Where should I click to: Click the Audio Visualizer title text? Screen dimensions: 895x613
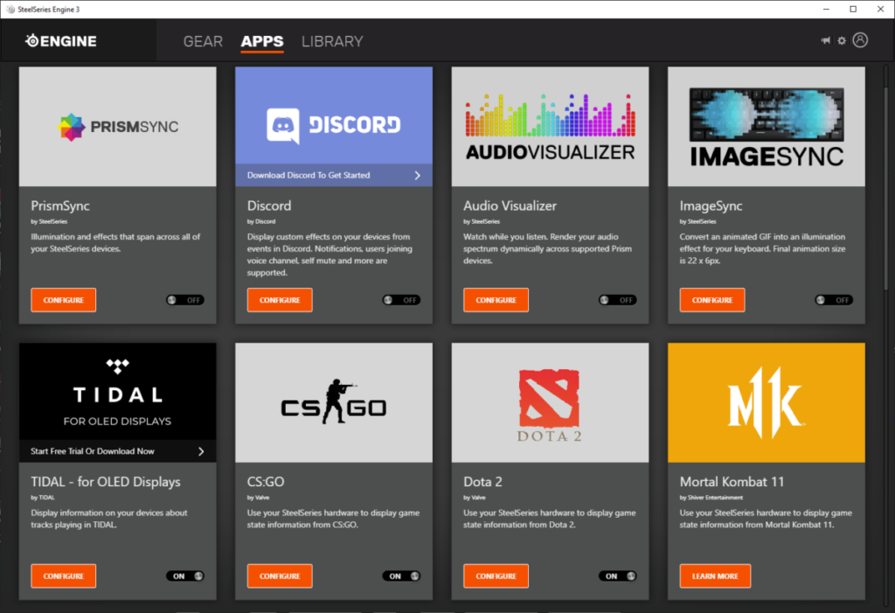point(510,205)
